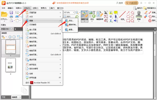The height and width of the screenshot is (100, 157).
Task: Select the yellow sticky note comment tool
Action: [116, 13]
